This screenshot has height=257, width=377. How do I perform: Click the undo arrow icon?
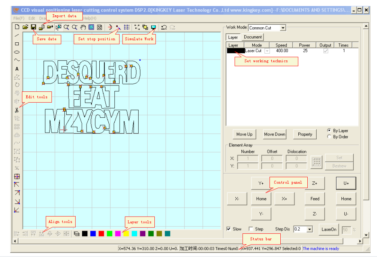pyautogui.click(x=164, y=27)
